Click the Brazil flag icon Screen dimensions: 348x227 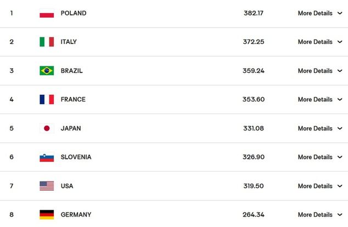(47, 71)
